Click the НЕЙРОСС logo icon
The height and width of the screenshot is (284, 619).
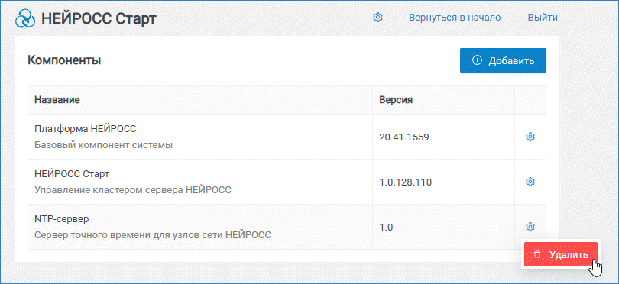26,18
